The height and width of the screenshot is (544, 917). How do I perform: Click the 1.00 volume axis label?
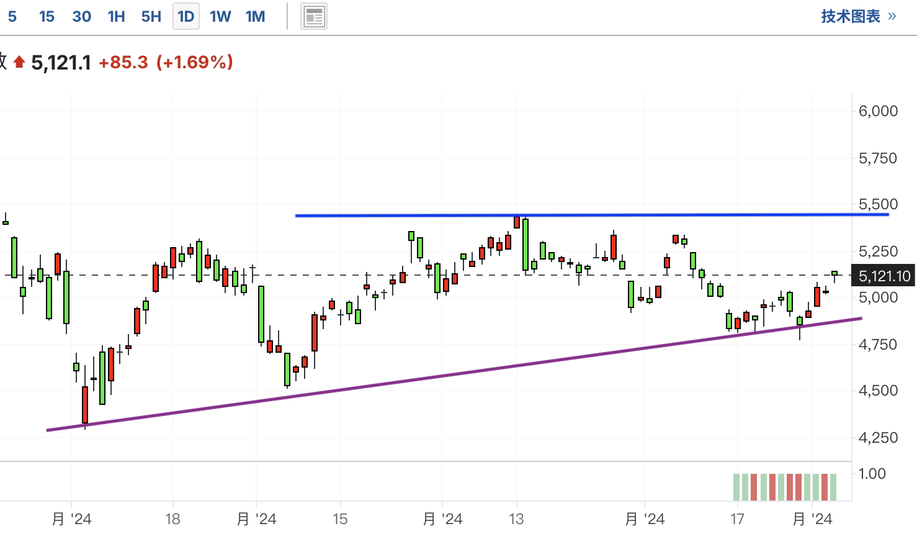click(x=872, y=473)
